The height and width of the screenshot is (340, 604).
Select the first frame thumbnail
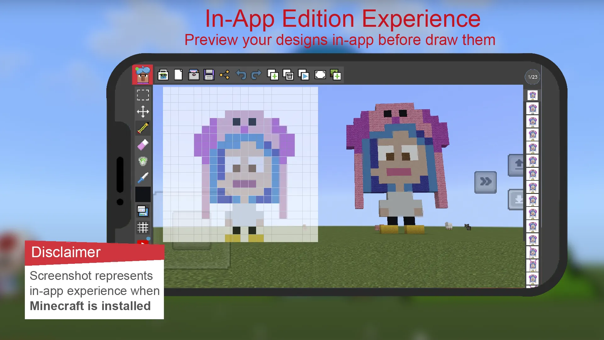click(533, 95)
